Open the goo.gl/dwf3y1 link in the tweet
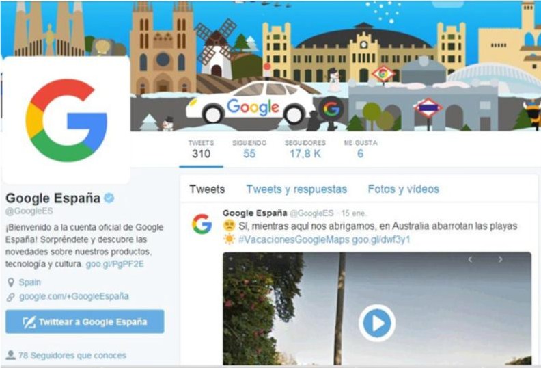The height and width of the screenshot is (368, 541). pos(381,239)
